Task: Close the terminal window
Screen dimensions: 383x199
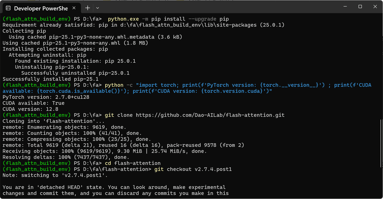Action: [375, 7]
